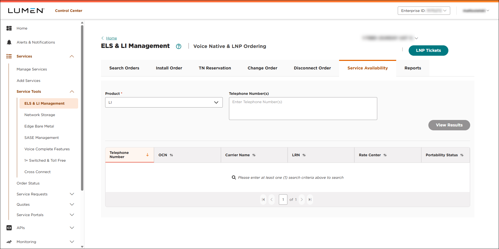Toggle sorting on the OCN column
The height and width of the screenshot is (249, 499).
click(x=171, y=155)
